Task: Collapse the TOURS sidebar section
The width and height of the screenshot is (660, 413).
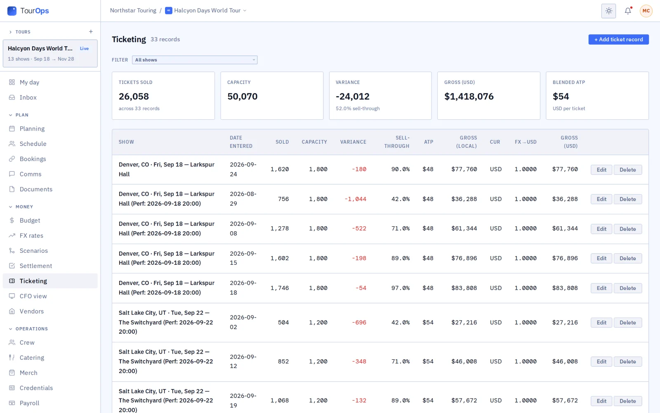Action: pos(20,32)
